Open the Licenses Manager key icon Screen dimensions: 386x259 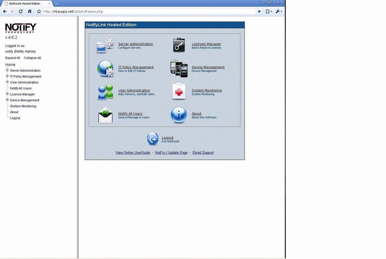pyautogui.click(x=179, y=45)
